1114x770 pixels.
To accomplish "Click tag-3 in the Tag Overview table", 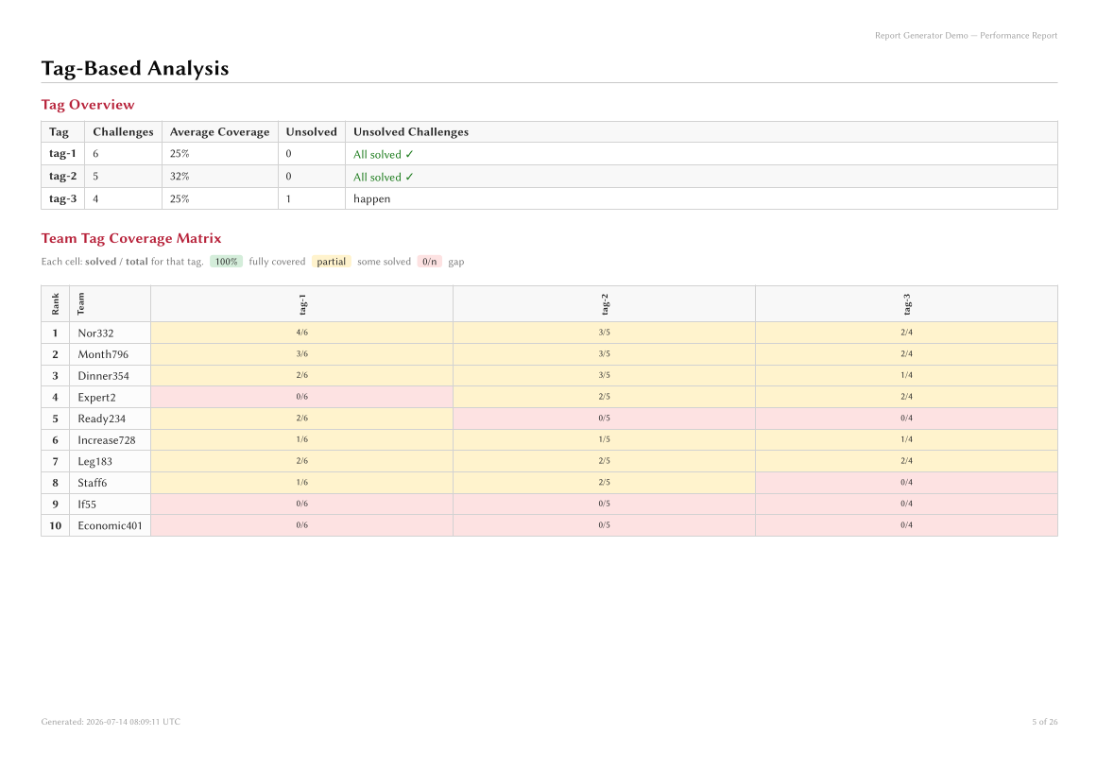I will 62,199.
